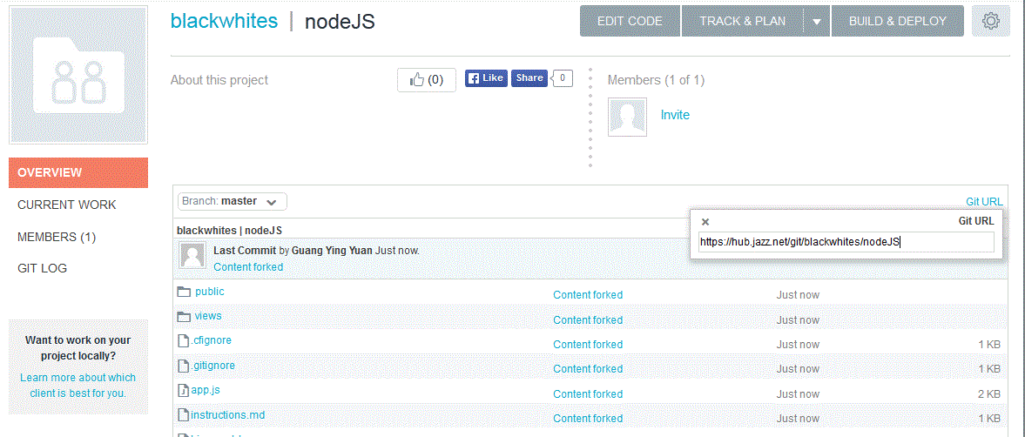The image size is (1025, 437).
Task: Click Just now in app.js row
Action: click(x=798, y=393)
